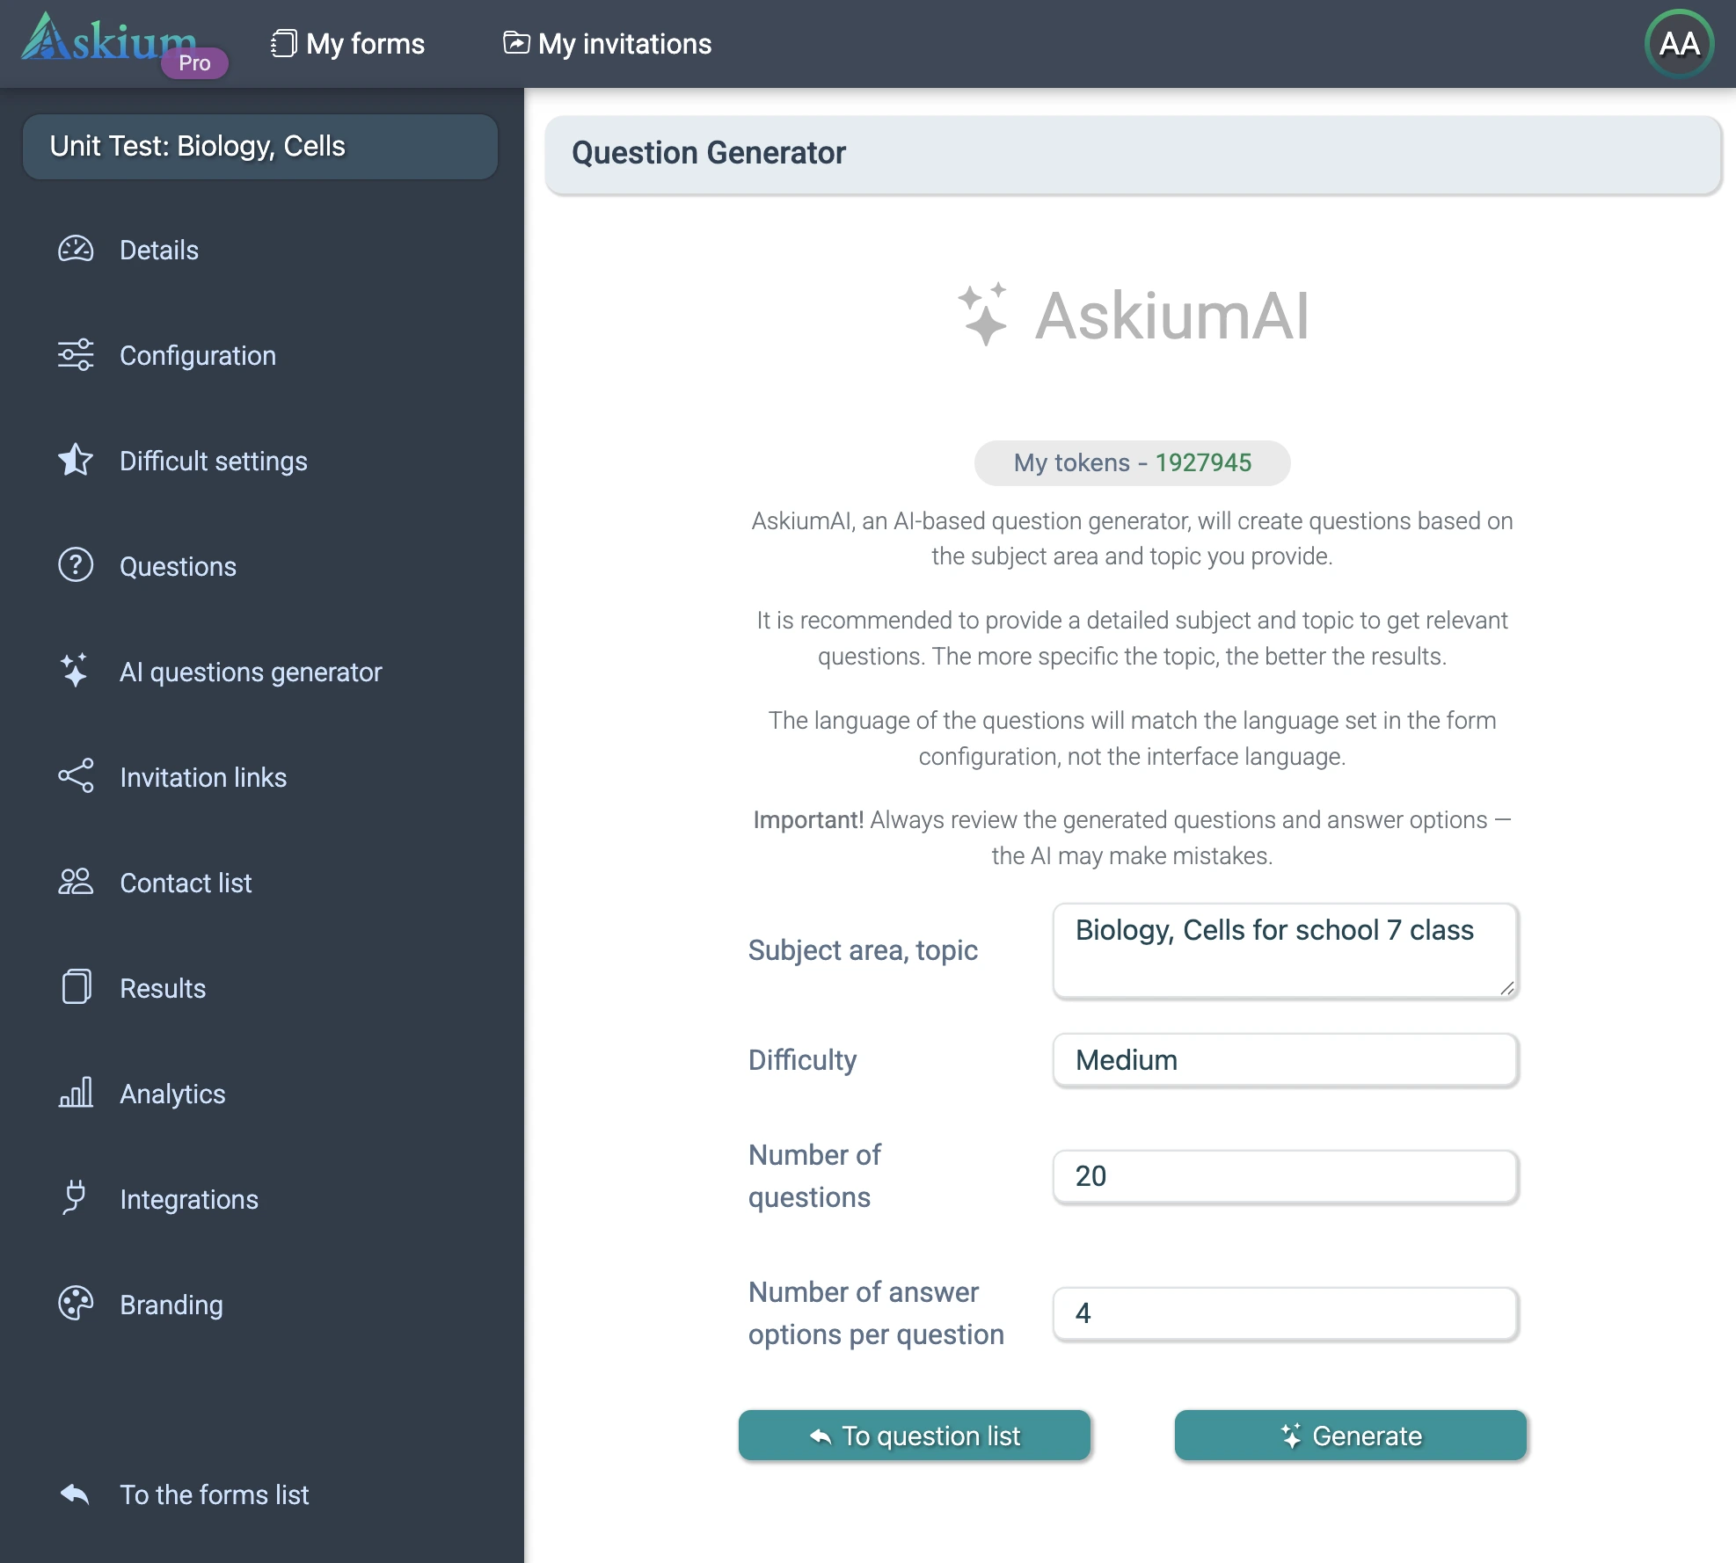Open the AA user avatar menu

pyautogui.click(x=1679, y=44)
